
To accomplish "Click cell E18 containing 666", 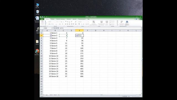I will coord(79,76).
